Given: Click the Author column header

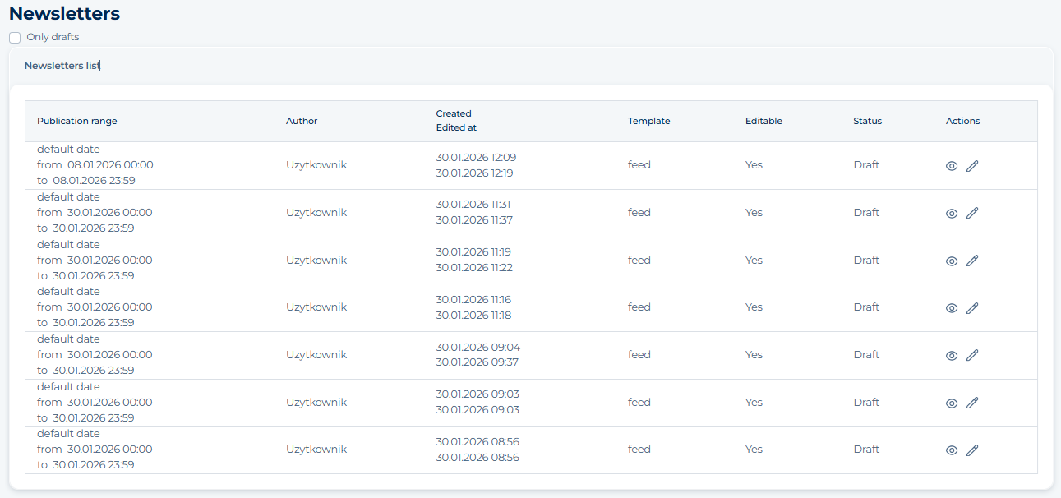Looking at the screenshot, I should (302, 121).
